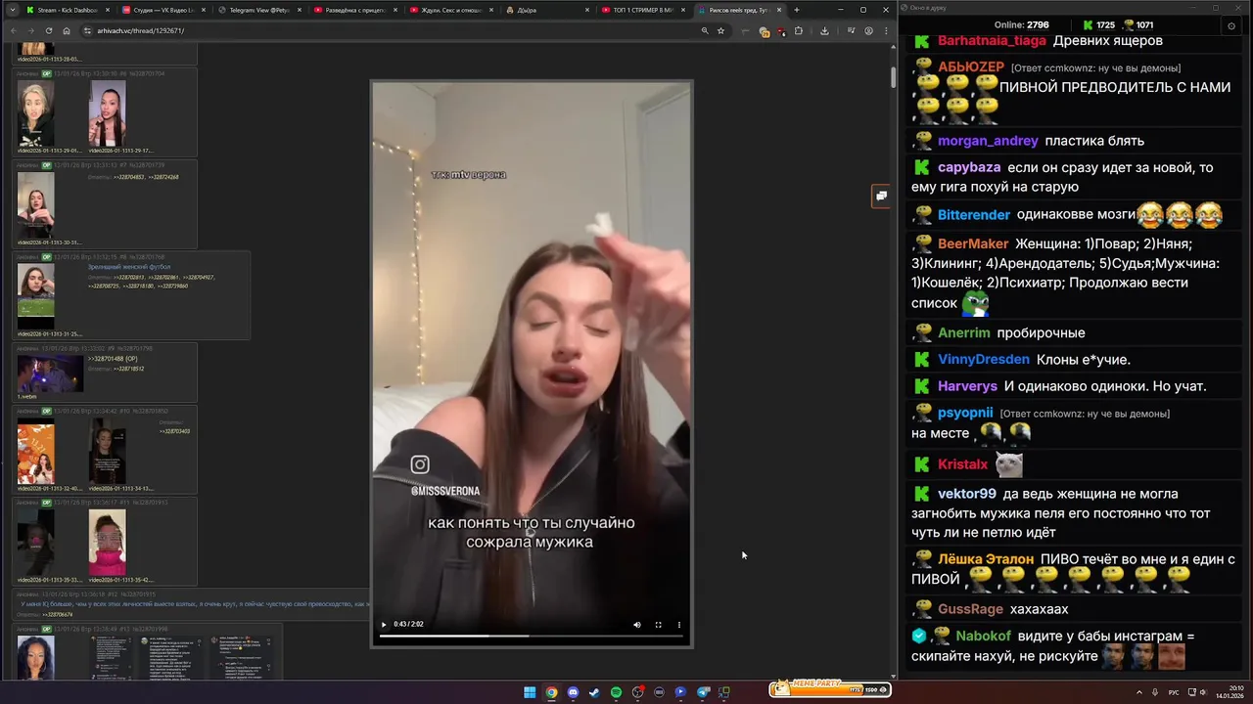Click the MEME PARTY progress overlay

pos(830,688)
